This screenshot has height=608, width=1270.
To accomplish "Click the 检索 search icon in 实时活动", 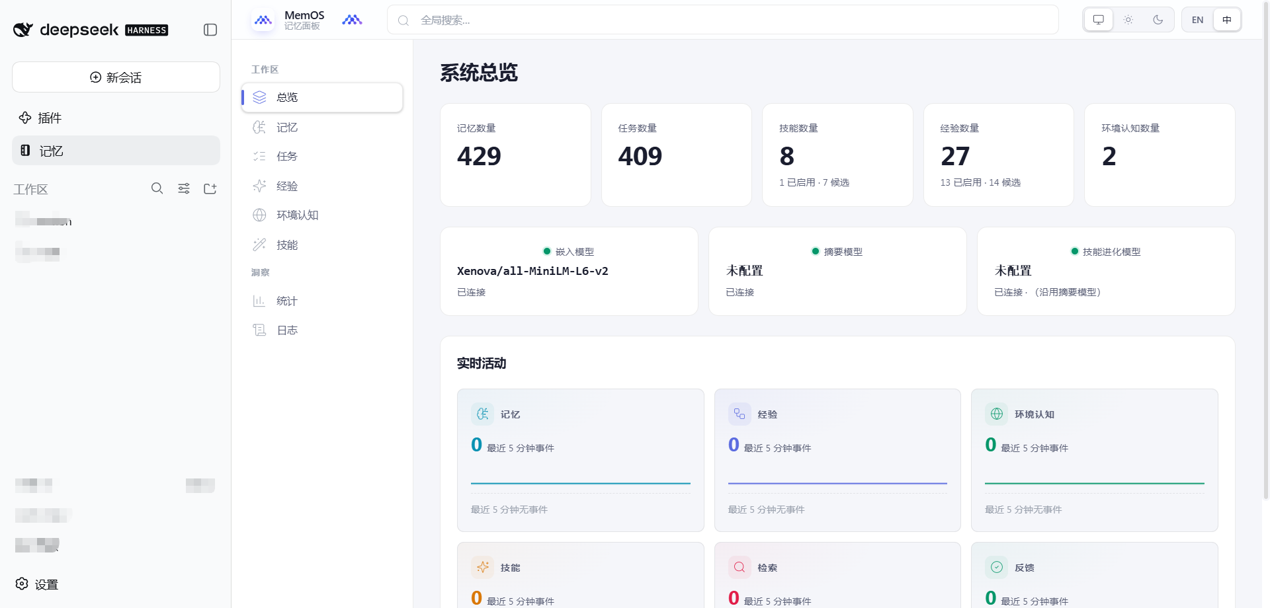I will click(x=740, y=567).
